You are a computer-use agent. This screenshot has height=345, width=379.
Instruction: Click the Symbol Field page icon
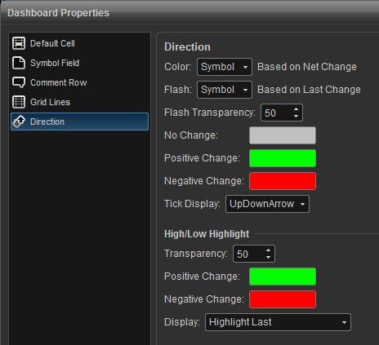click(x=19, y=63)
